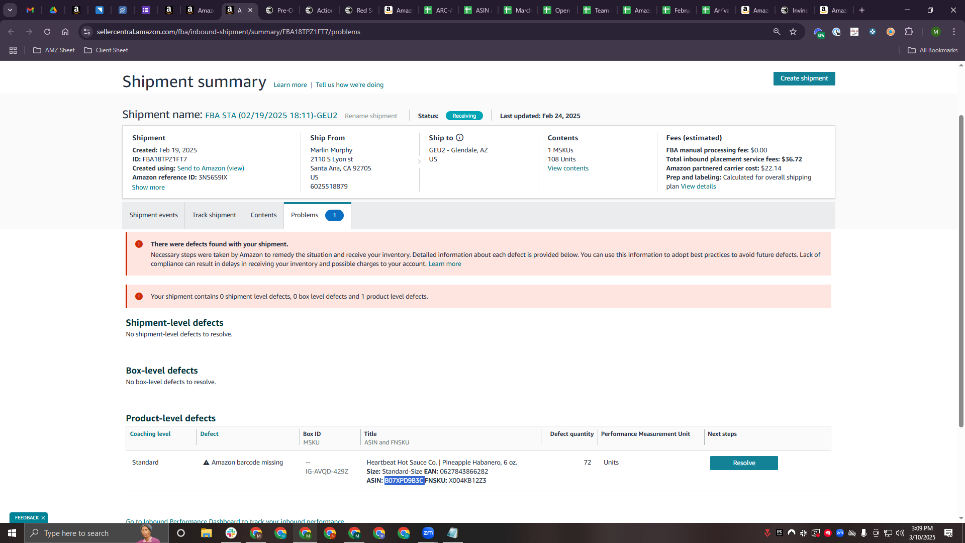Open Slack from the taskbar
This screenshot has height=543, width=965.
click(231, 533)
